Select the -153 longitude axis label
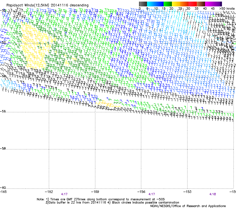The width and height of the screenshot is (236, 208). click(188, 192)
